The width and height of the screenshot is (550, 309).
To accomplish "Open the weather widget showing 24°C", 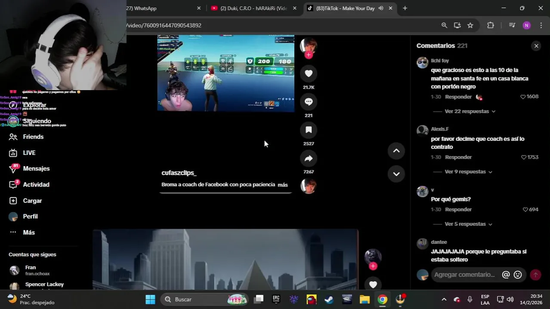I will tap(31, 299).
